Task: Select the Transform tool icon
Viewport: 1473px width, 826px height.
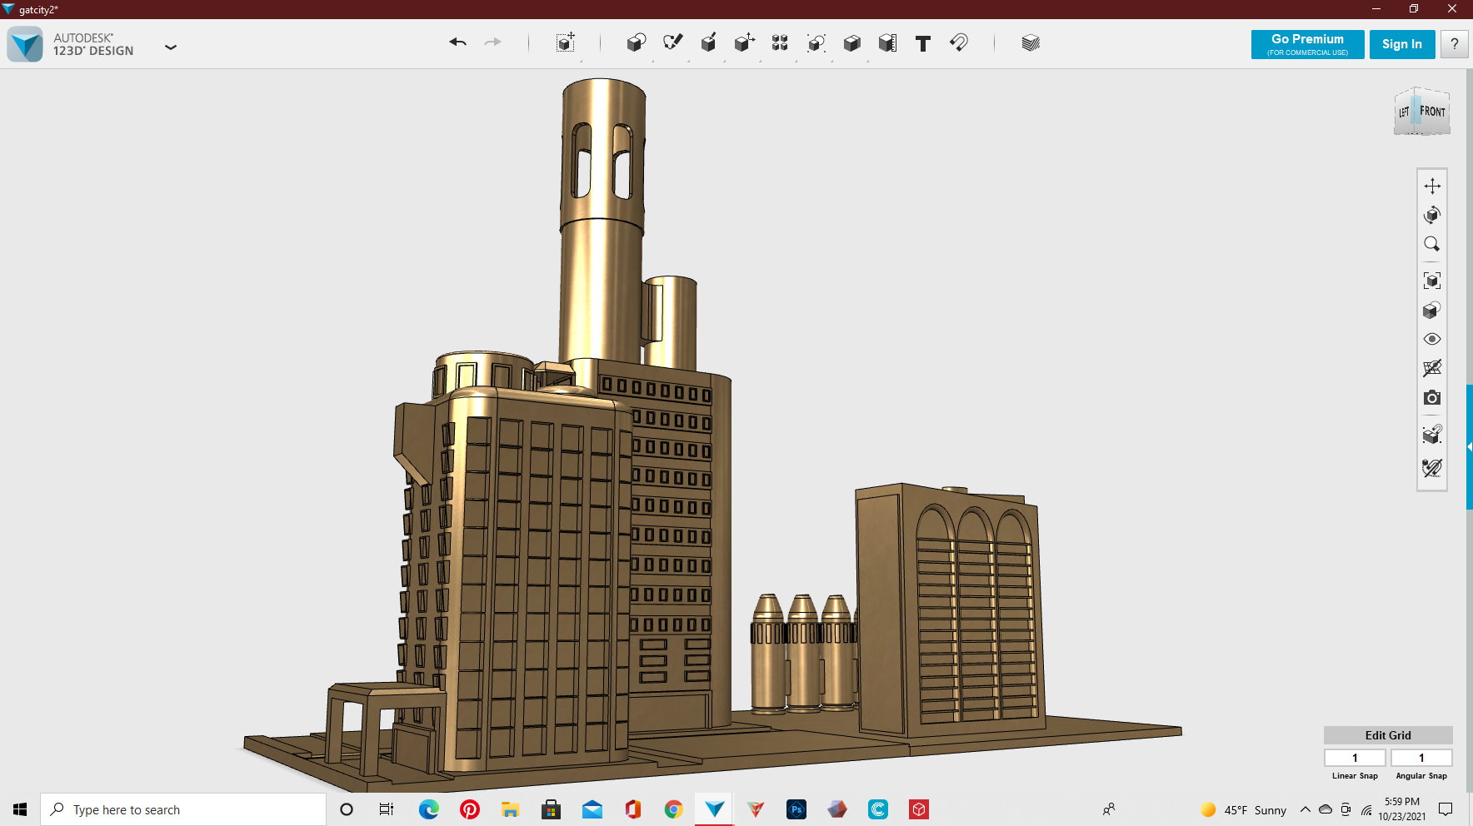Action: (565, 42)
